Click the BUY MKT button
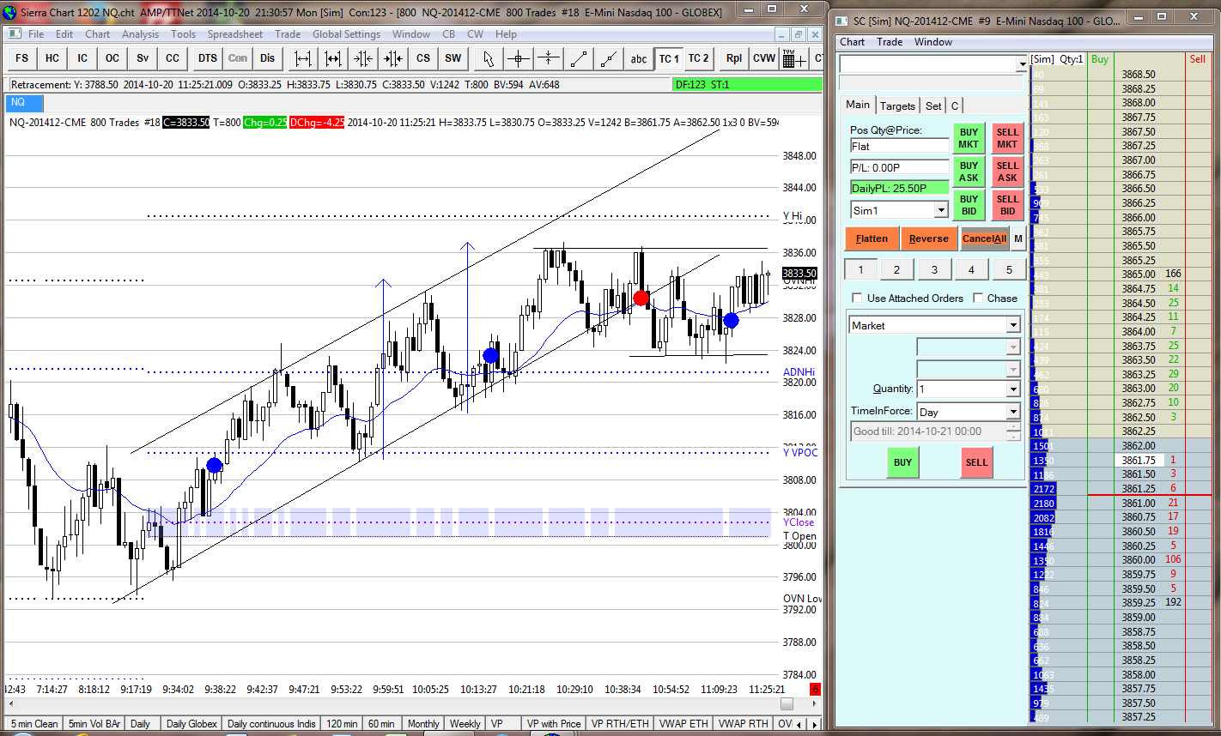 coord(969,139)
